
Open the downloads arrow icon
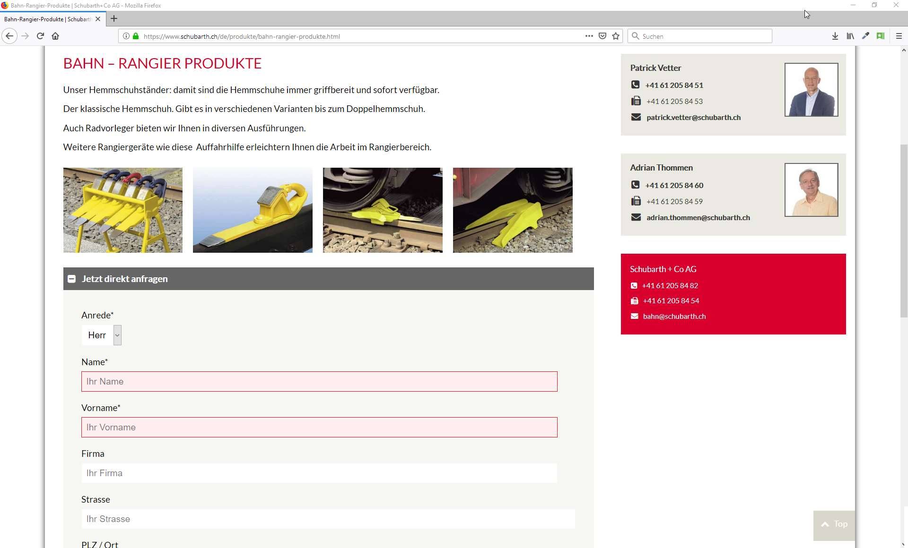[x=835, y=36]
